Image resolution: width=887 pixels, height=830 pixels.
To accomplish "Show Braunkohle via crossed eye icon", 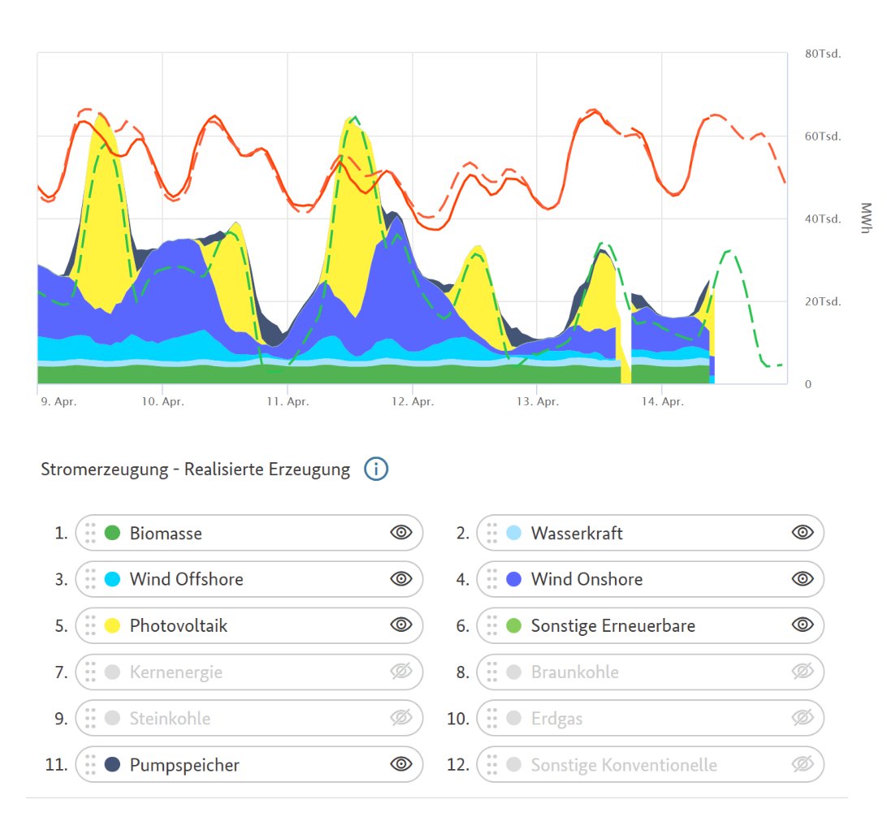I will (x=803, y=672).
